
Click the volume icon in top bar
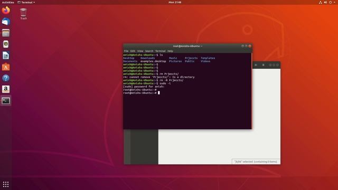(x=325, y=2)
